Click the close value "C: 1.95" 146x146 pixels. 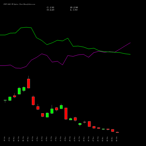51,8
